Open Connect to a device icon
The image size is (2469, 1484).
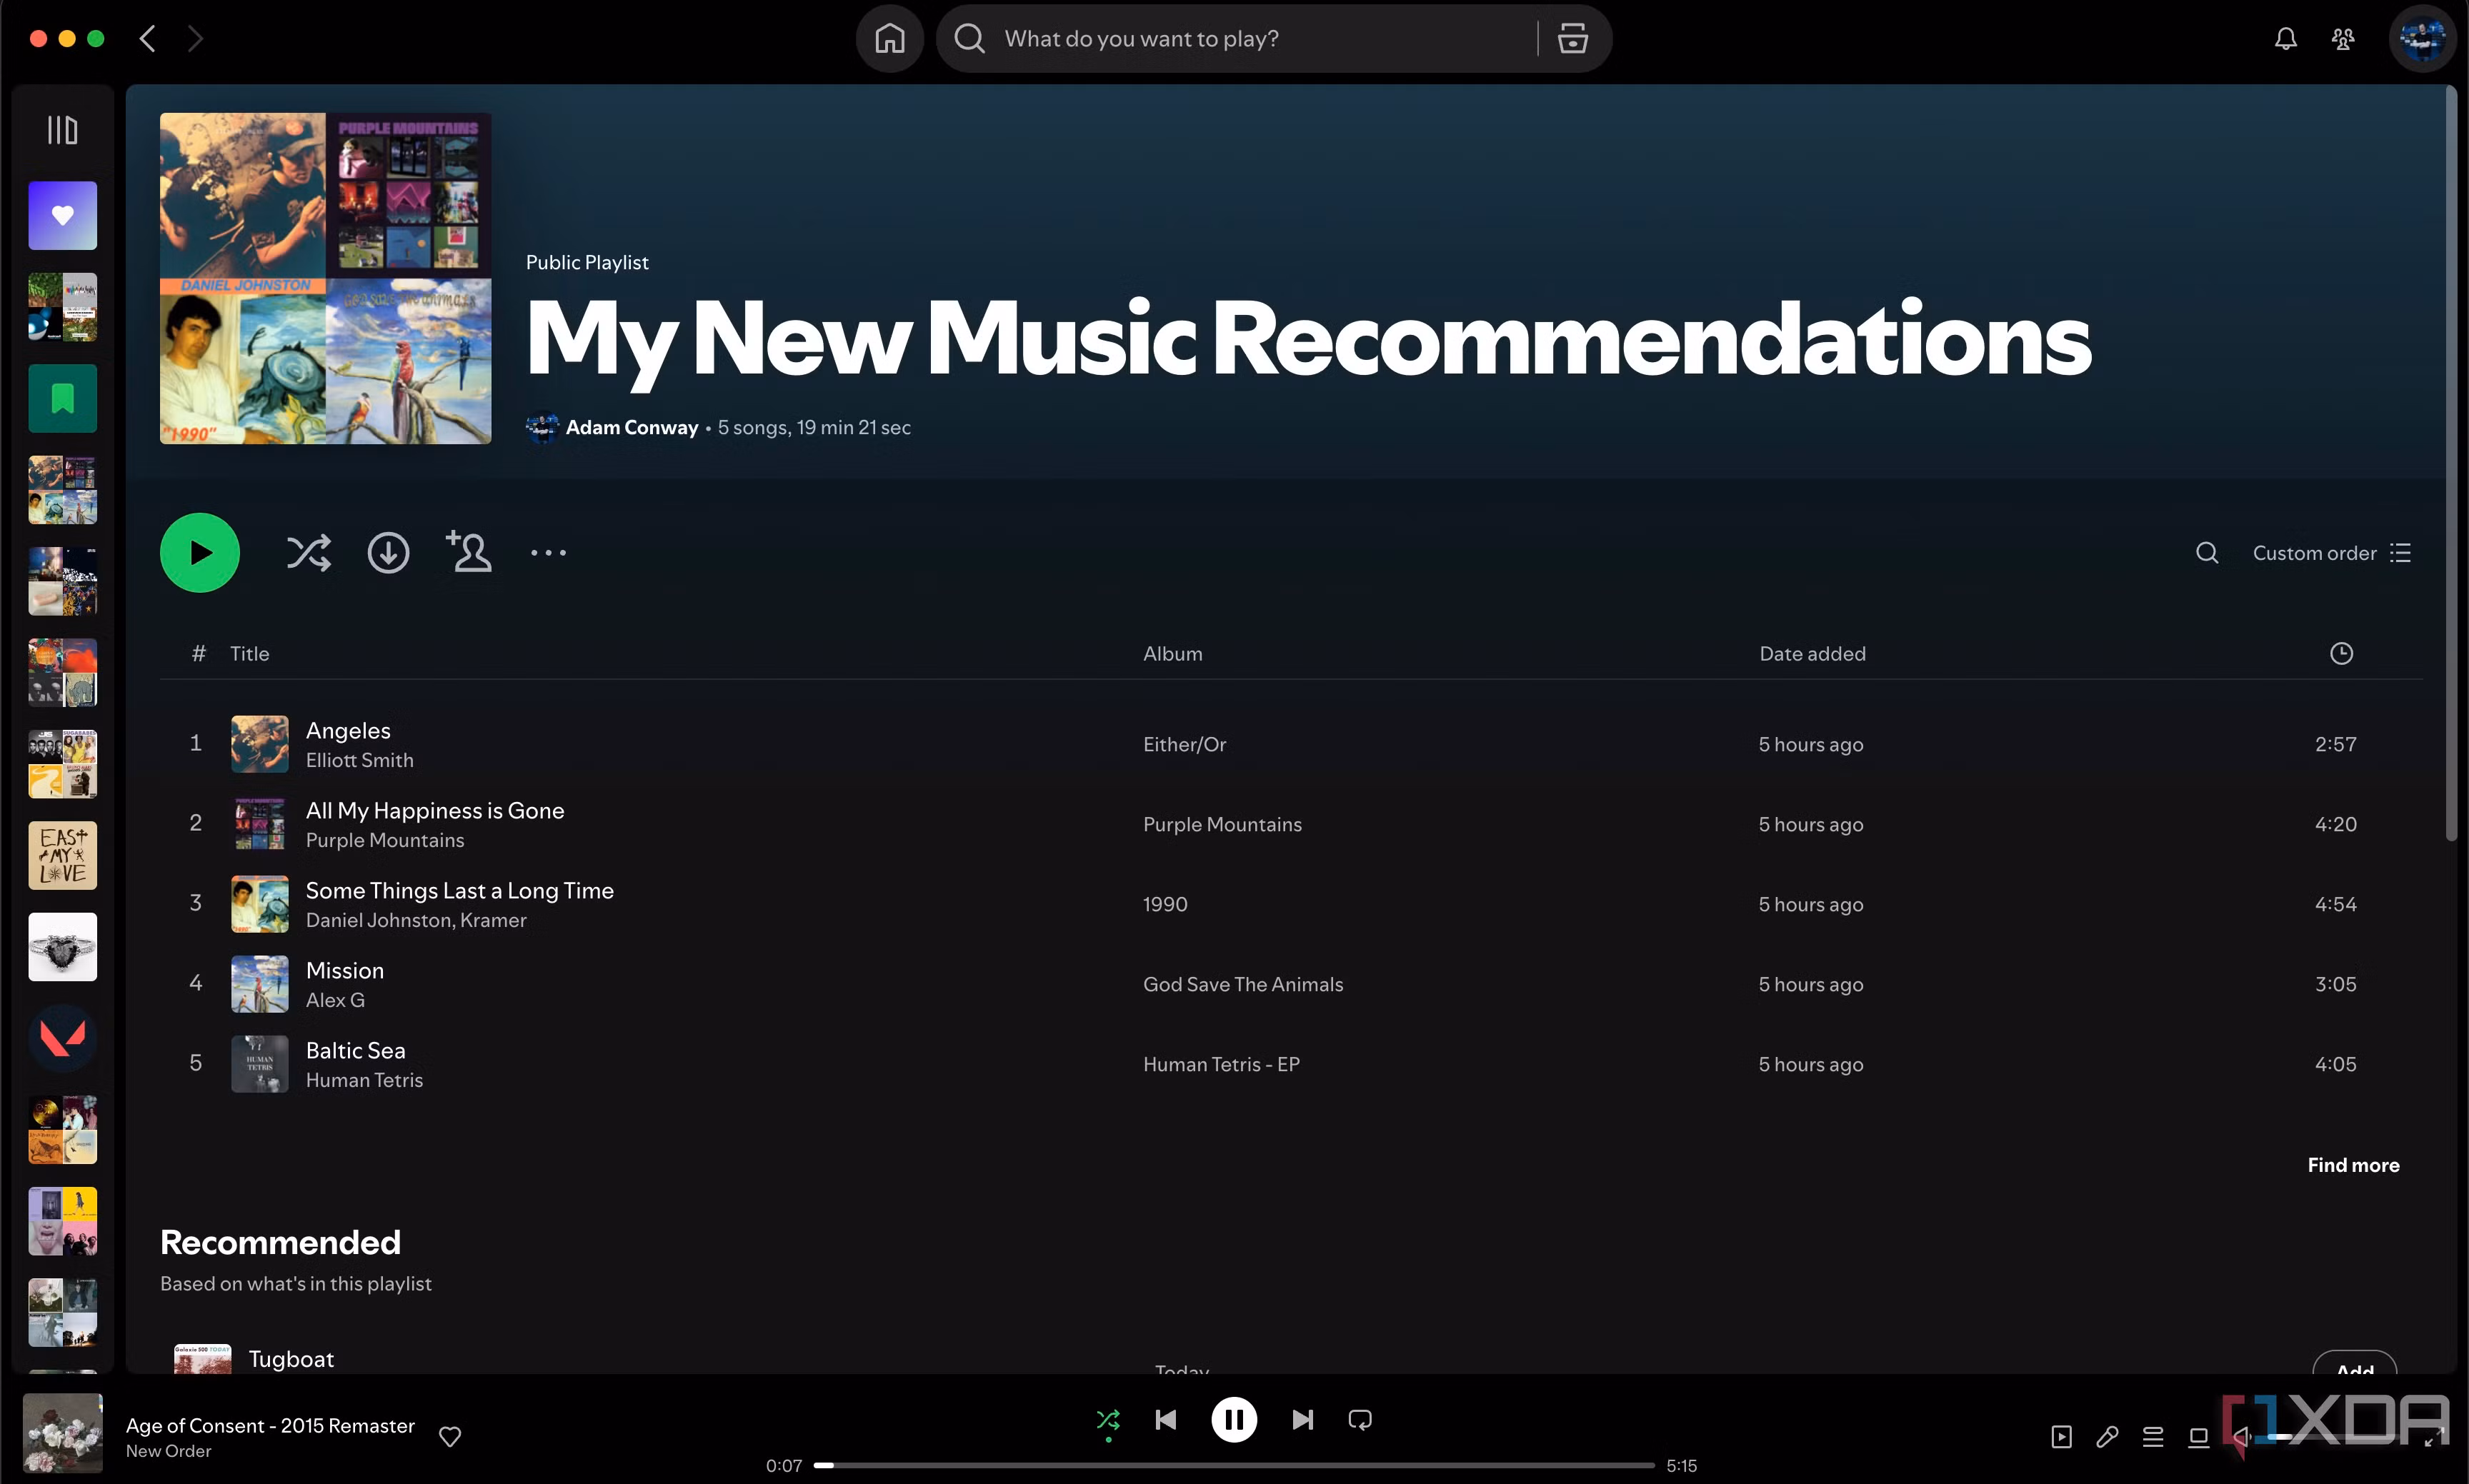[x=2198, y=1437]
